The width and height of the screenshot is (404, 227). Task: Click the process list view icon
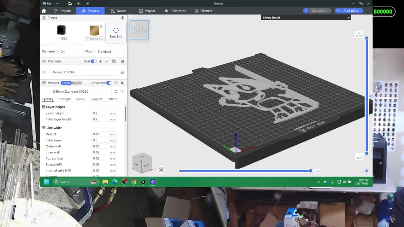pos(116,83)
